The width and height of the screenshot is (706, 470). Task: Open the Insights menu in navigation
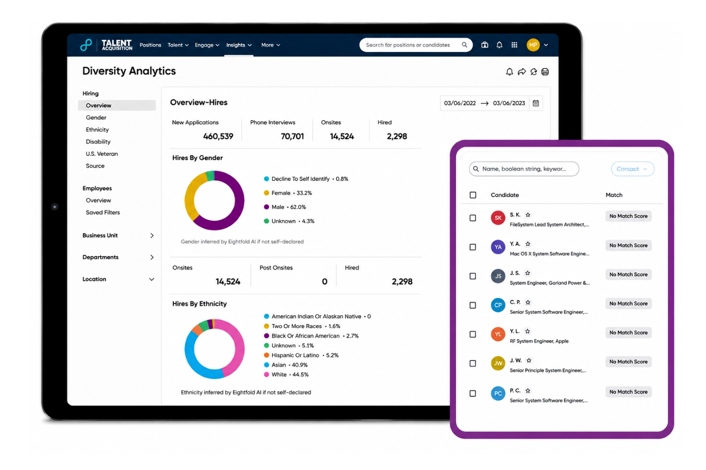coord(239,45)
